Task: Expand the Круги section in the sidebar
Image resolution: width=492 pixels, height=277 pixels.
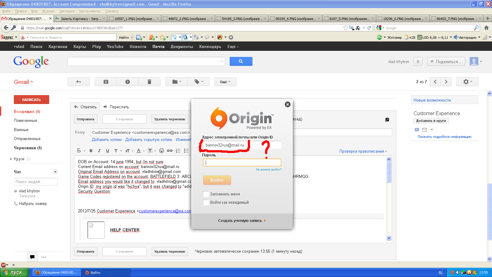Action: [11, 159]
